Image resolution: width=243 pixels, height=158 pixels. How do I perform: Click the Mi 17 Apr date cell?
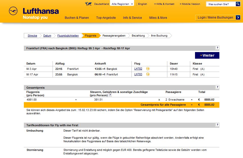[x=32, y=74]
